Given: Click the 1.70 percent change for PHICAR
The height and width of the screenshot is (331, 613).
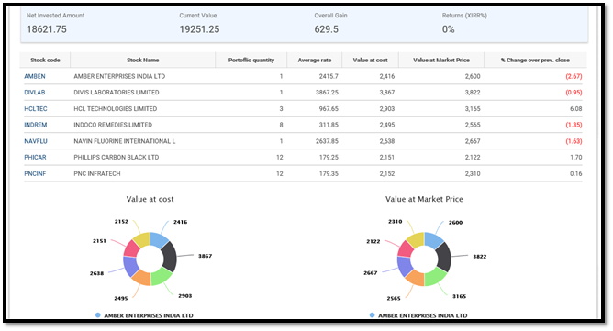Looking at the screenshot, I should [x=576, y=157].
